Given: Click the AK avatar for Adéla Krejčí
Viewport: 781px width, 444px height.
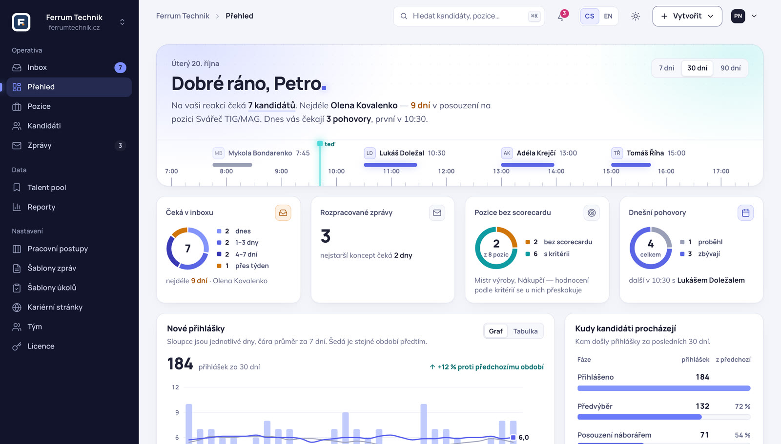Looking at the screenshot, I should 507,153.
